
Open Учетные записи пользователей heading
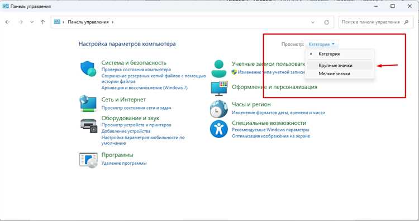tap(268, 64)
